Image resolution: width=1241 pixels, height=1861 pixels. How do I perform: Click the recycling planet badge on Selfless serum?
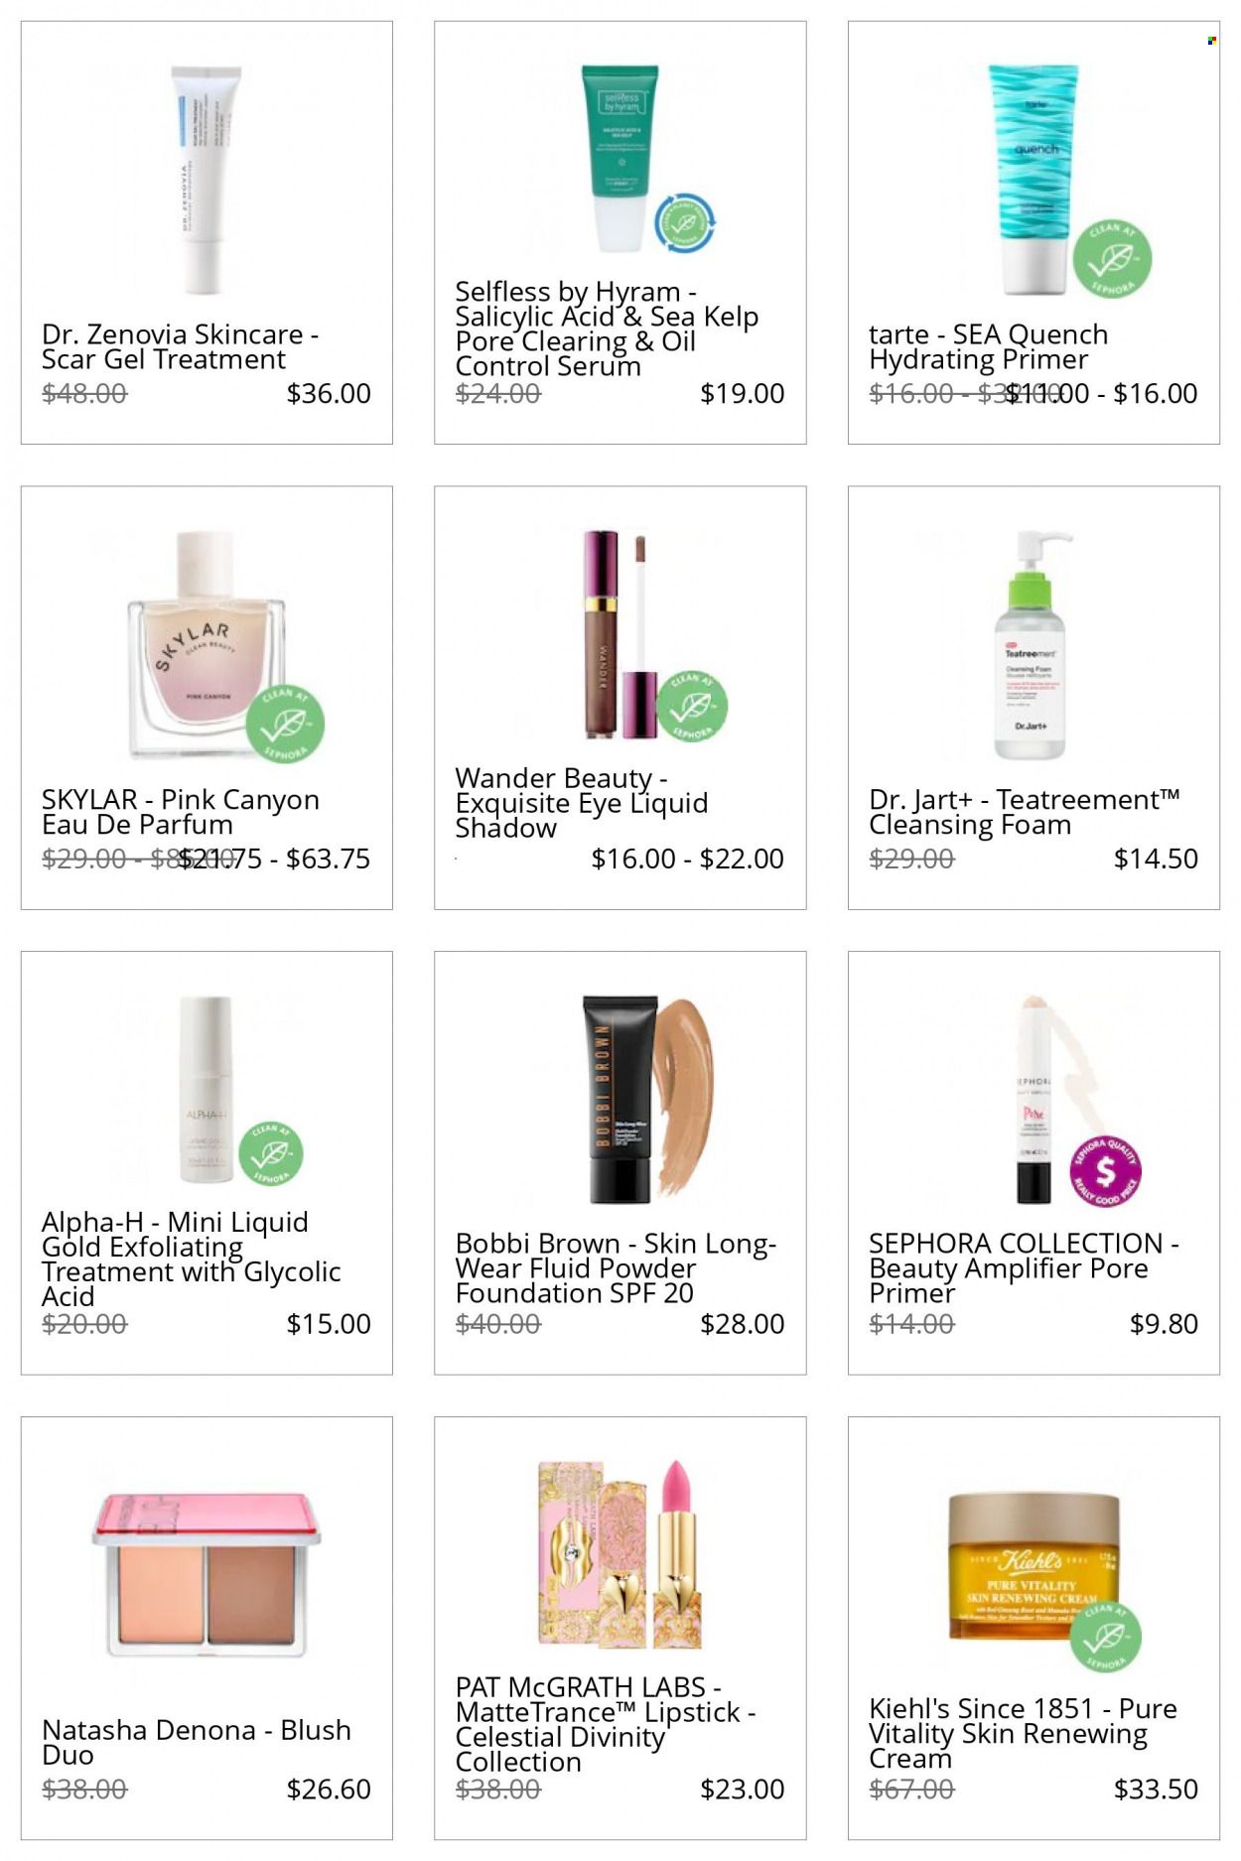[x=685, y=222]
